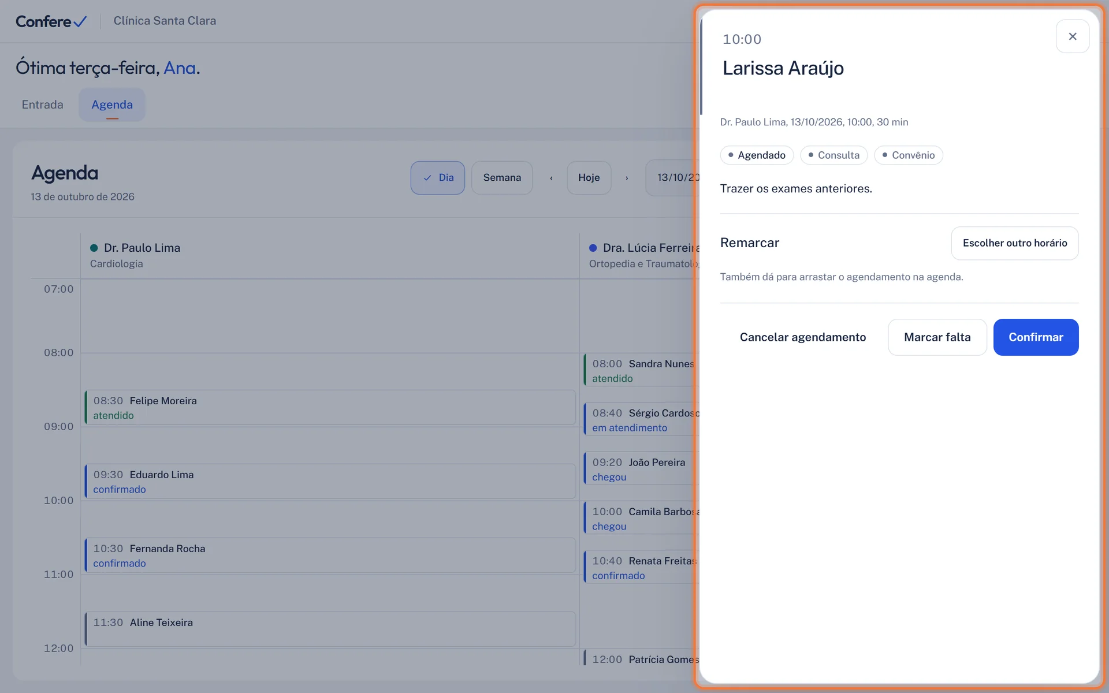This screenshot has height=693, width=1109.
Task: Go to next day arrow
Action: click(x=627, y=178)
